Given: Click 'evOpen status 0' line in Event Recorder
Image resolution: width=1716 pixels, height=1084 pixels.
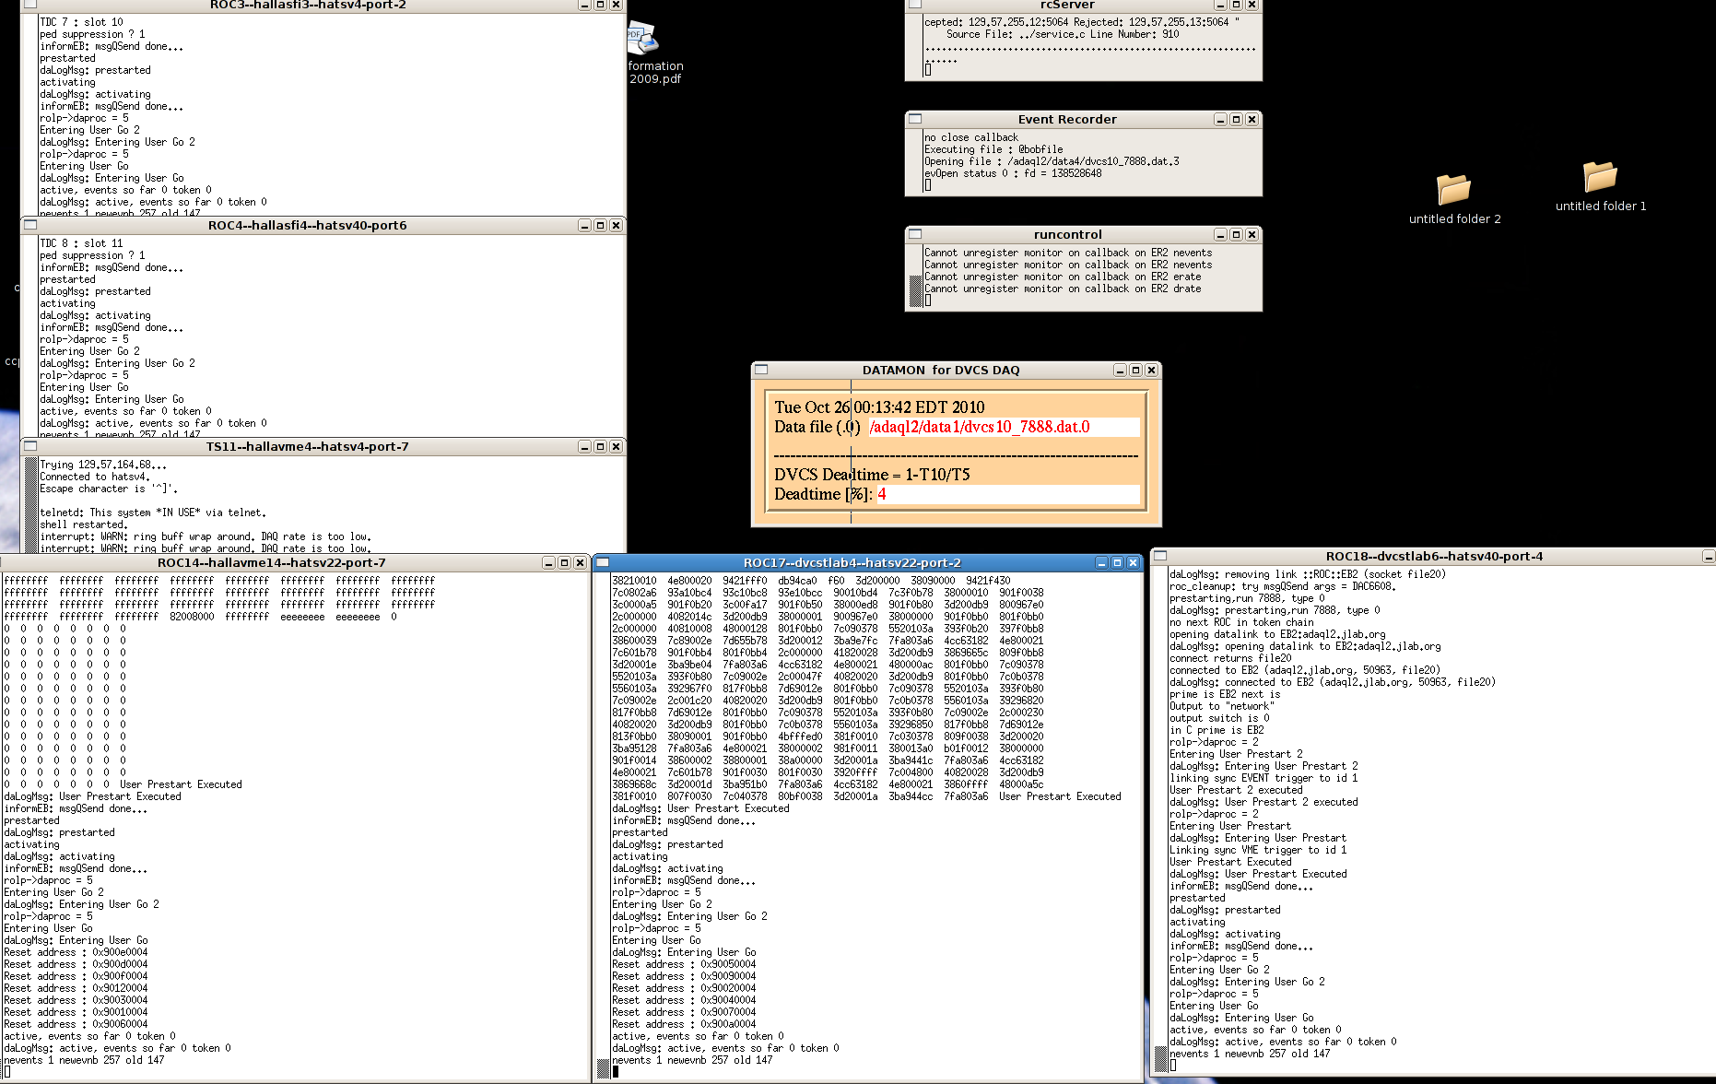Looking at the screenshot, I should point(1013,173).
